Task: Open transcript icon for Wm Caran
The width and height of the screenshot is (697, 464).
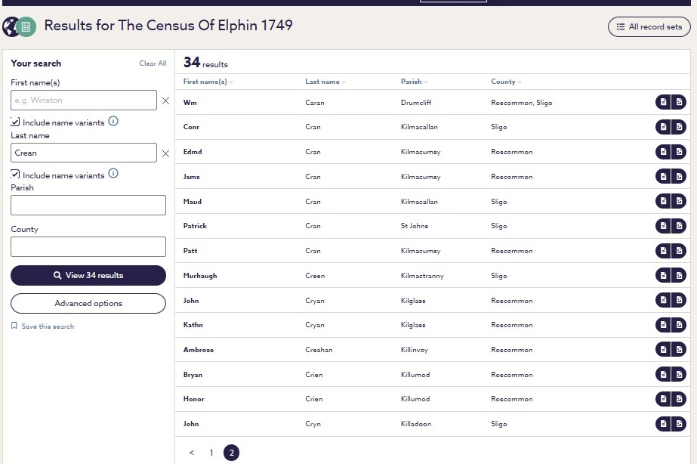Action: coord(663,102)
